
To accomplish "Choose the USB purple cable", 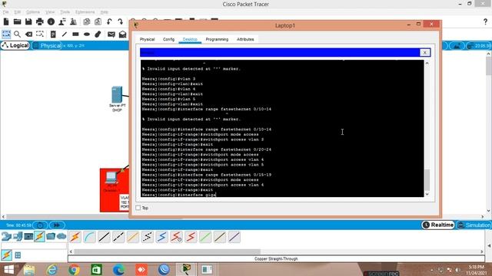I will (234, 237).
